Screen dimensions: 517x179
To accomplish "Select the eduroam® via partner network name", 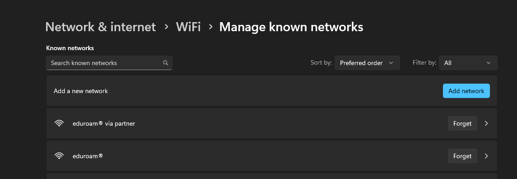I will coord(104,123).
